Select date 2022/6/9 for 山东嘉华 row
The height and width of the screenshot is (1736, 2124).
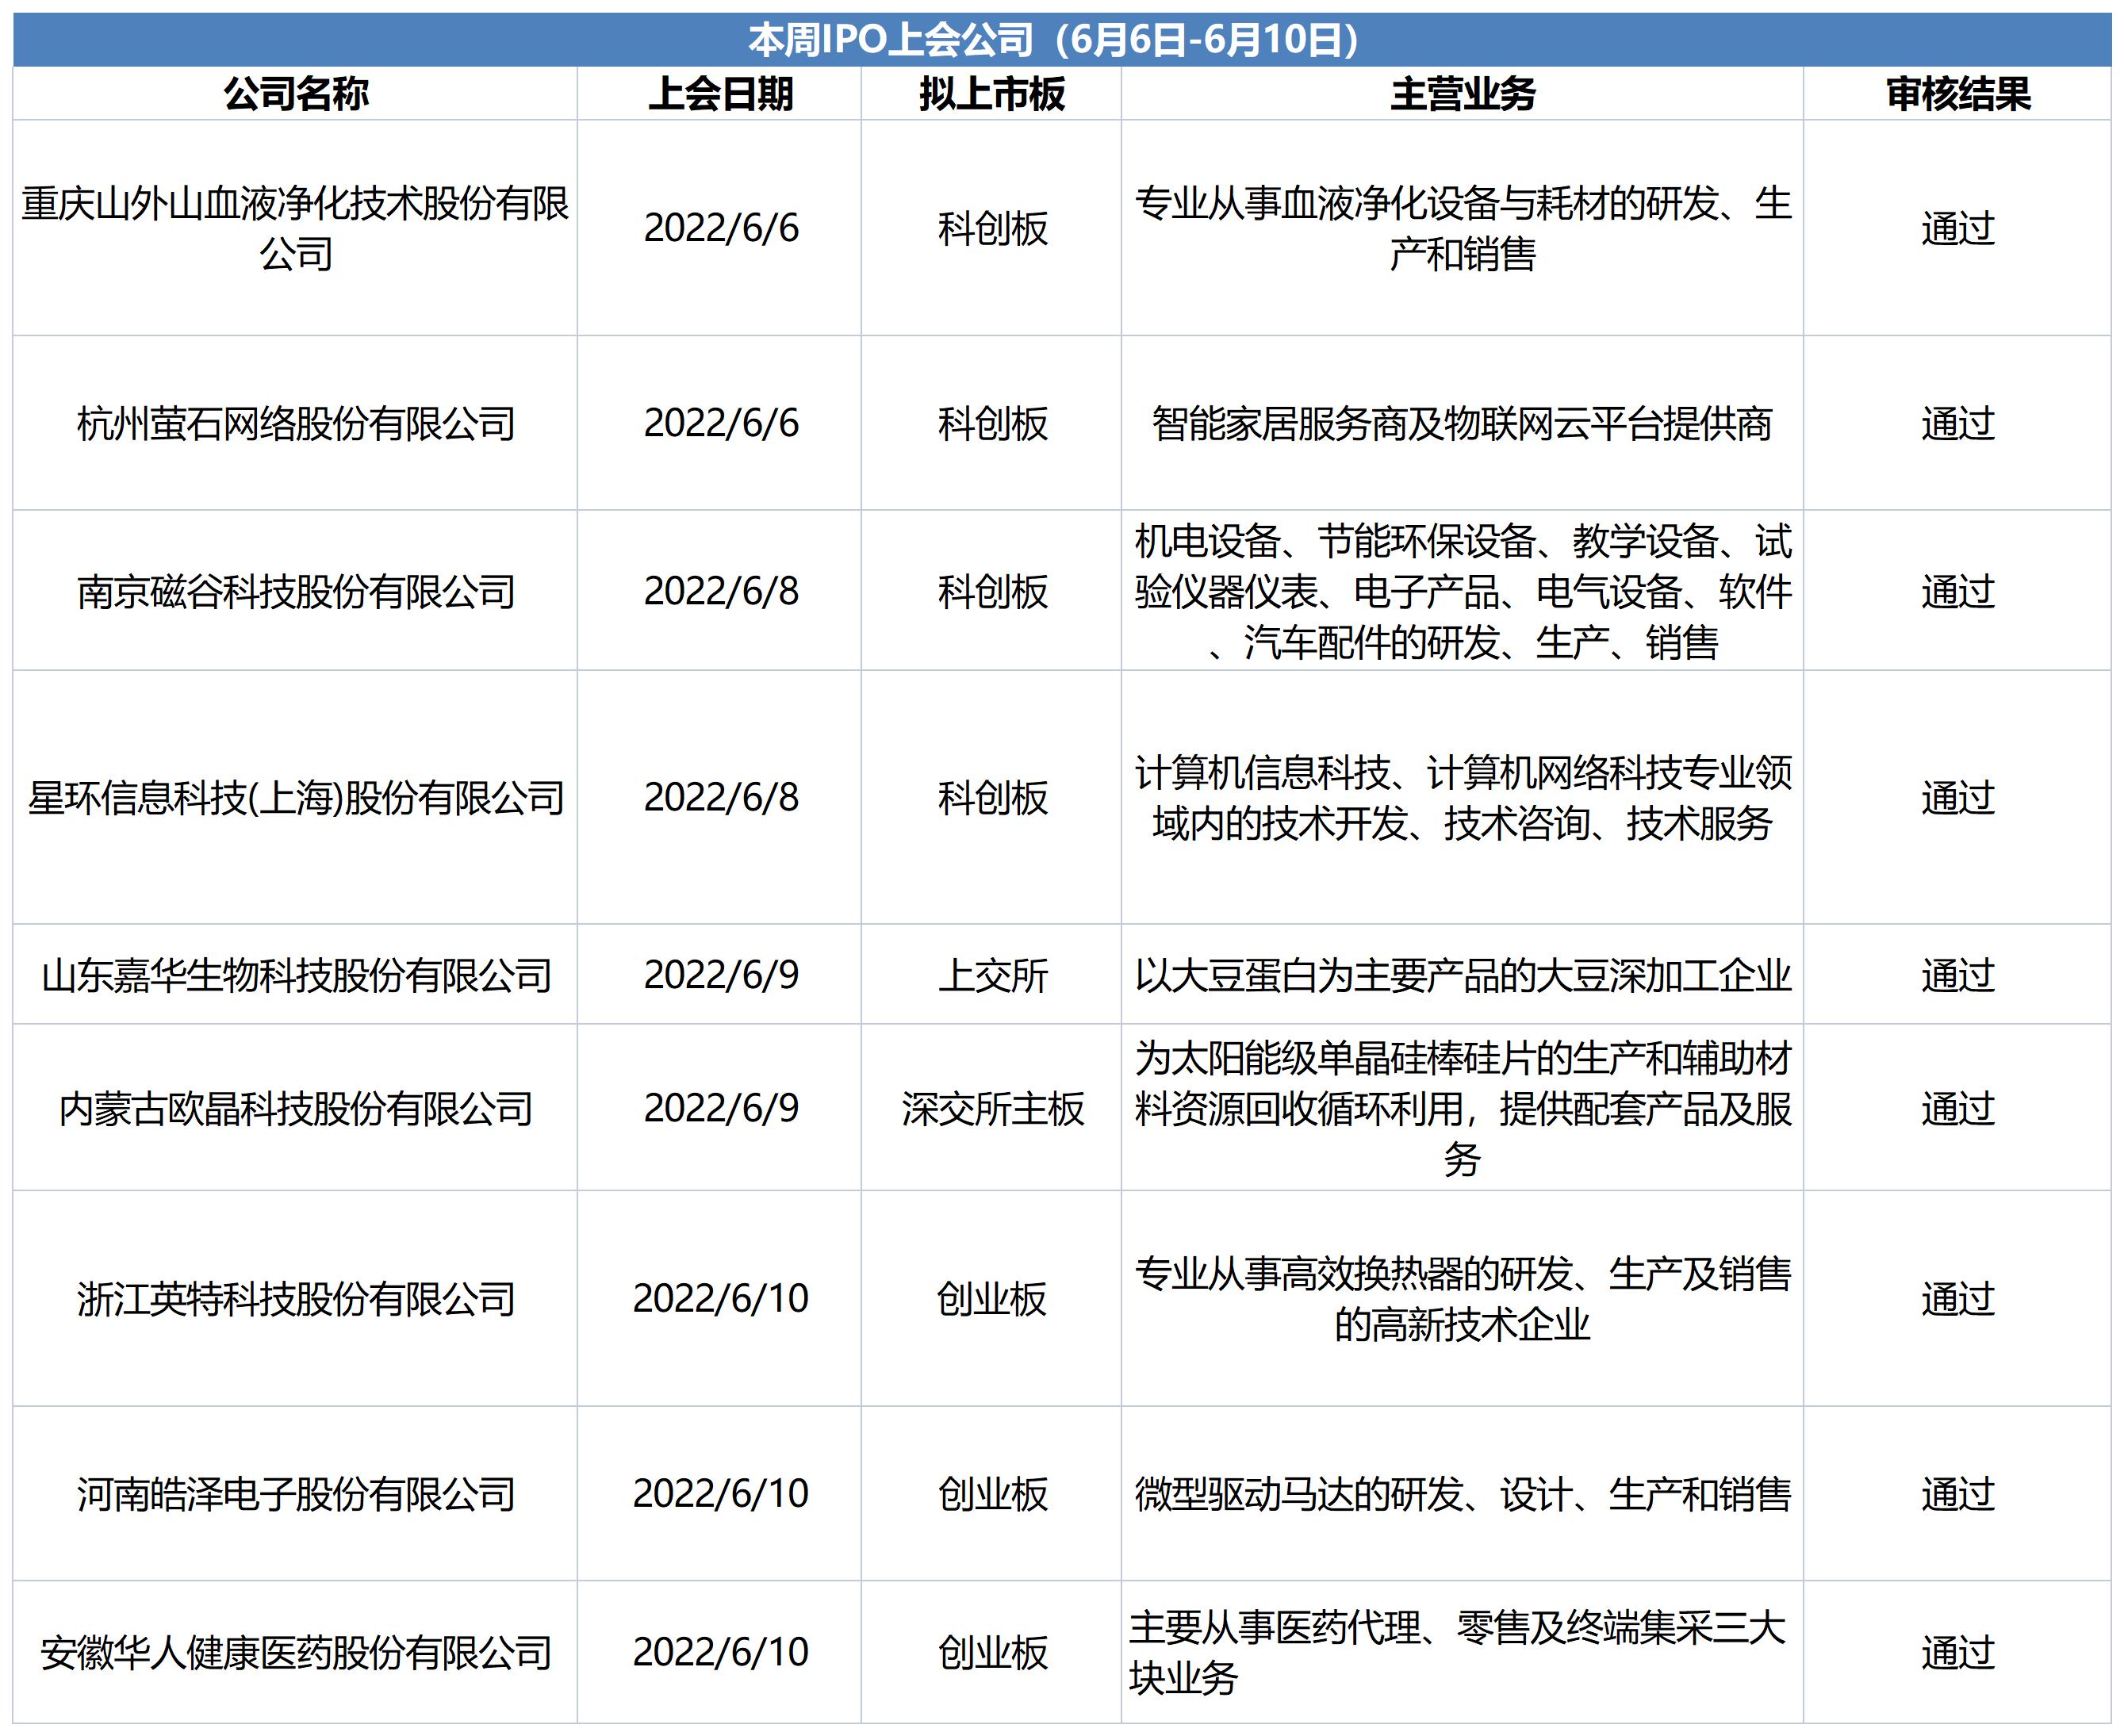721,975
